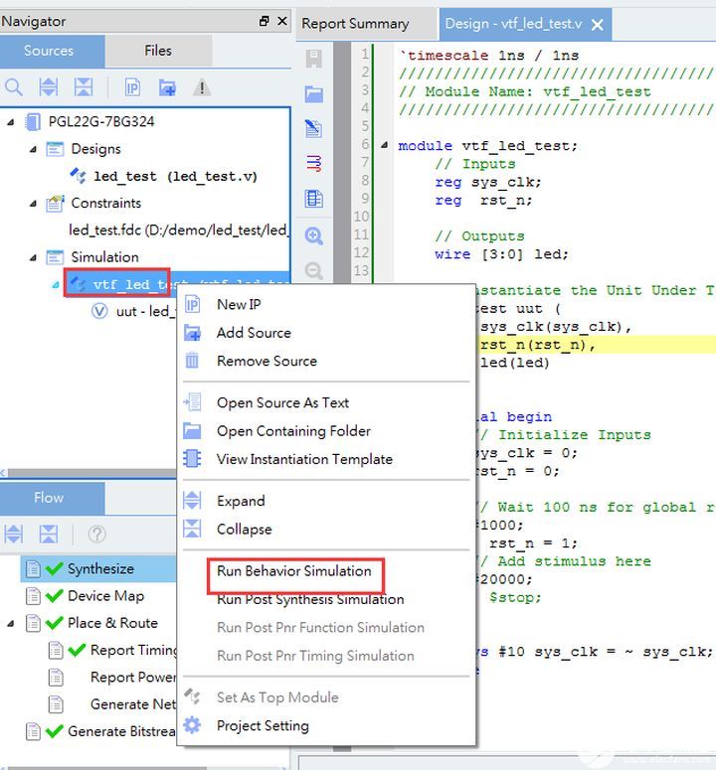The image size is (716, 770).
Task: Click the zoom in icon in editor sidebar
Action: click(x=314, y=236)
